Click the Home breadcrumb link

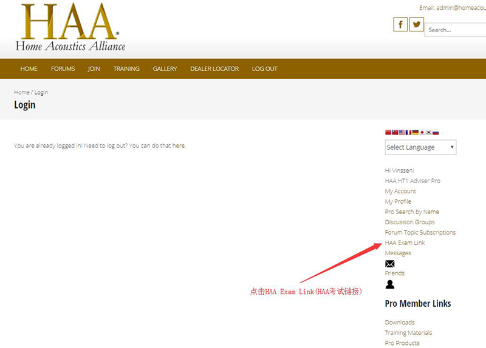(22, 92)
